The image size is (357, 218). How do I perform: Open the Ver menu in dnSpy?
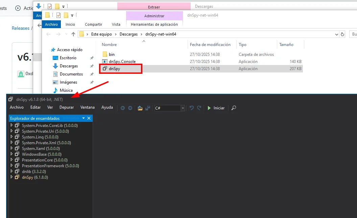tap(50, 107)
